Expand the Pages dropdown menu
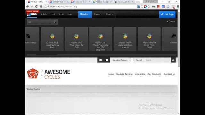Viewport: 205px width, 115px height. click(x=98, y=14)
